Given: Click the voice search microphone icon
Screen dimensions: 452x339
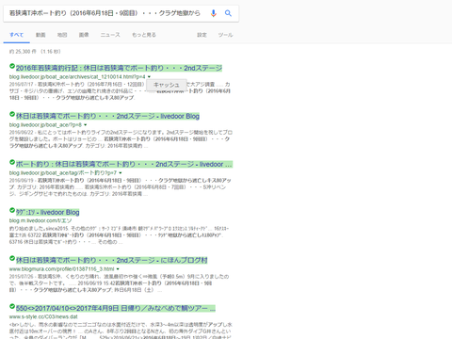Looking at the screenshot, I should [214, 13].
